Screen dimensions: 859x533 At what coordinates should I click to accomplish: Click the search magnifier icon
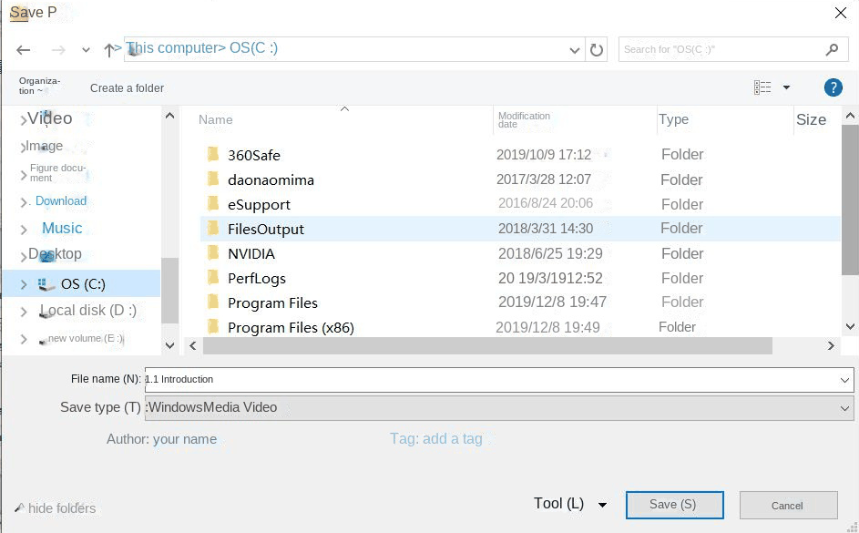point(832,49)
